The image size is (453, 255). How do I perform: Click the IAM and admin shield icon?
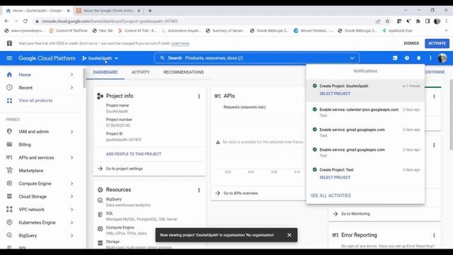pos(9,132)
